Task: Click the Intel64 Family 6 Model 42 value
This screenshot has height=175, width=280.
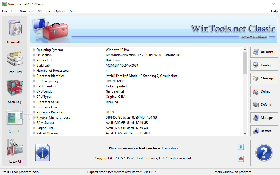Action: [142, 76]
